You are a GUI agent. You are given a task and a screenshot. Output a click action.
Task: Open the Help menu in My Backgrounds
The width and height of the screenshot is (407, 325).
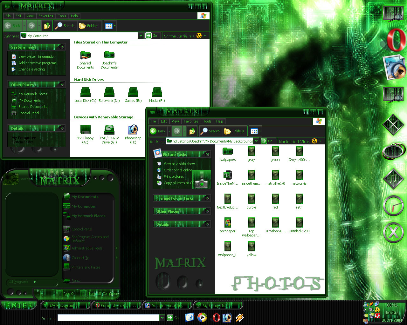(x=220, y=121)
